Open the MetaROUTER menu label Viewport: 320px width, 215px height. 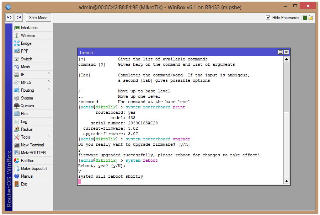click(33, 153)
